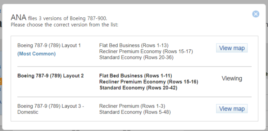Image resolution: width=268 pixels, height=131 pixels.
Task: Click the choose correct version instruction
Action: pyautogui.click(x=65, y=24)
